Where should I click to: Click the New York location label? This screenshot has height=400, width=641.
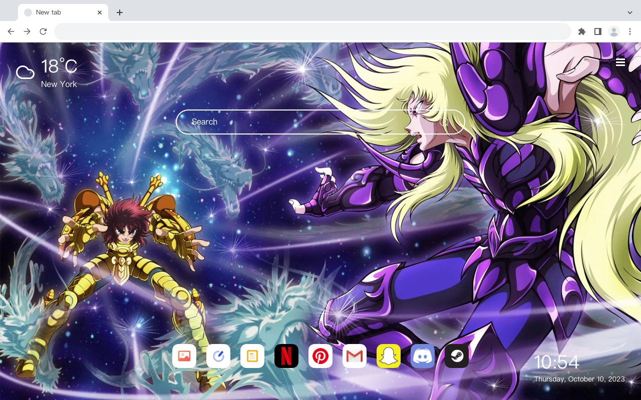(x=59, y=84)
